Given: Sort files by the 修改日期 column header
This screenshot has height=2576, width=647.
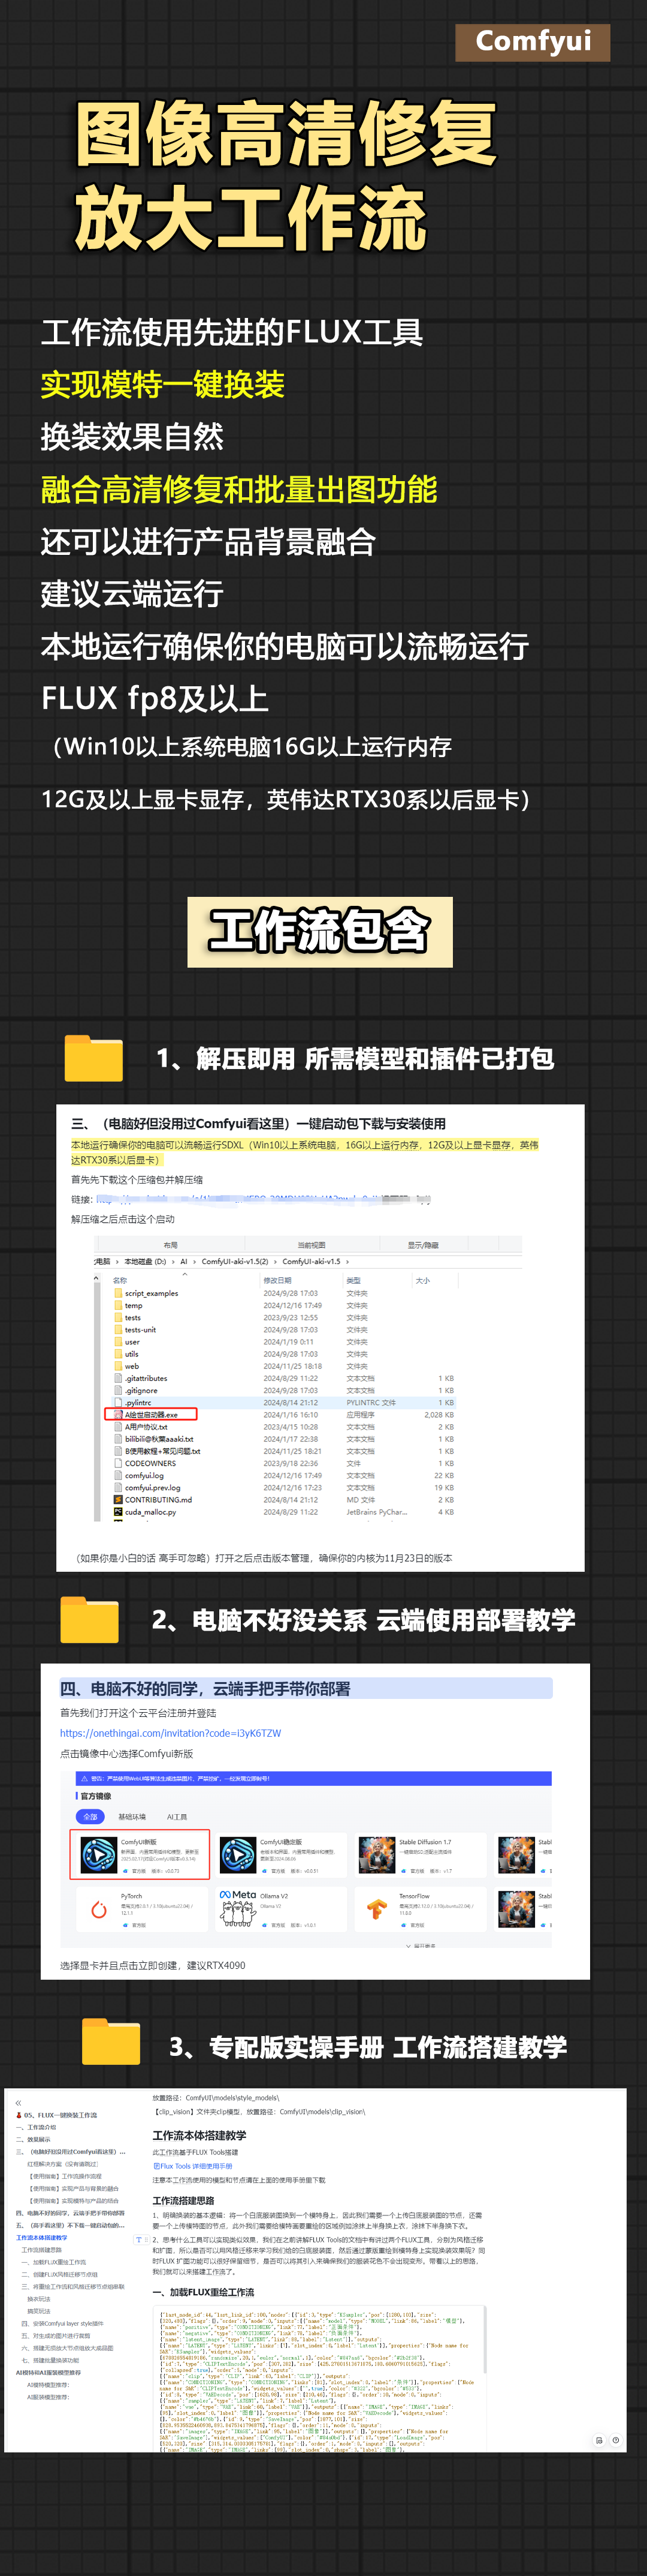Looking at the screenshot, I should 277,1280.
